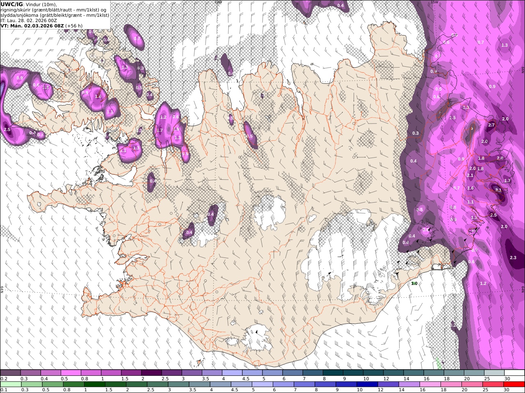Pick the bright pink 0.5–0.8 swatch in upper legend
The width and height of the screenshot is (525, 393).
coord(71,373)
